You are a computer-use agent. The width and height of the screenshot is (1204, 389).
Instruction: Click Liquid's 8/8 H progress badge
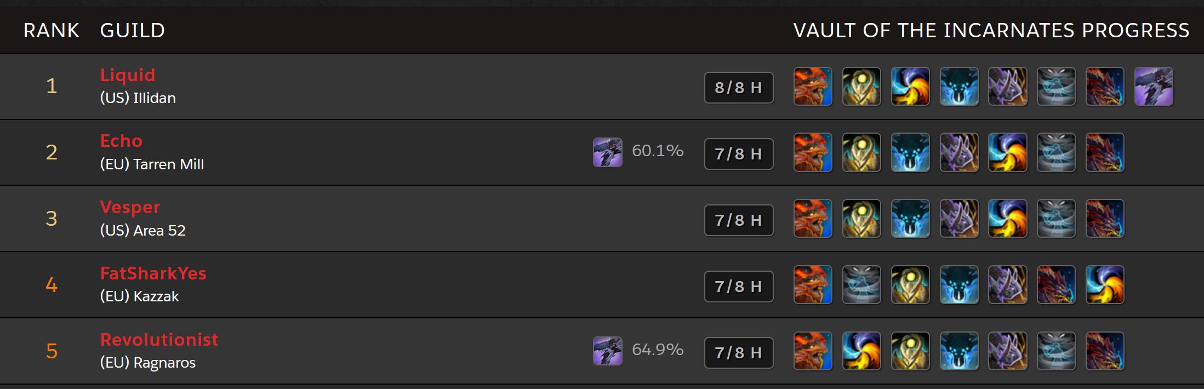tap(739, 88)
